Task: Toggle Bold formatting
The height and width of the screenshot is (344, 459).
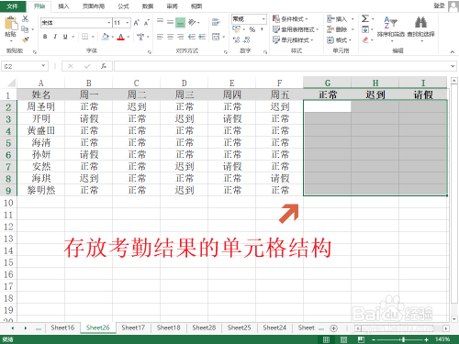Action: pyautogui.click(x=45, y=37)
